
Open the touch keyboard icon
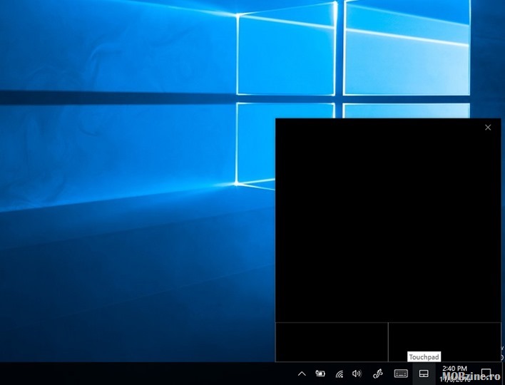pyautogui.click(x=401, y=374)
